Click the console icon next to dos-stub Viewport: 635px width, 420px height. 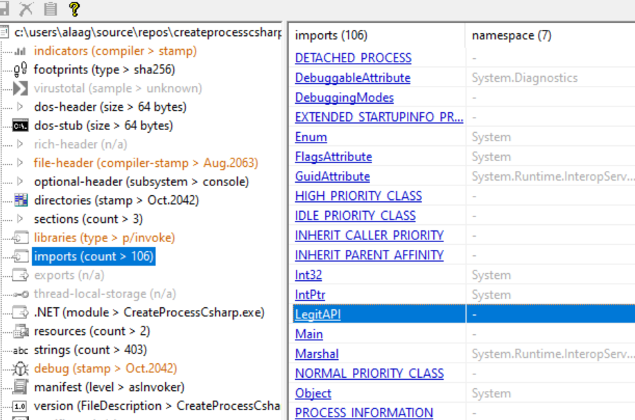pos(20,126)
